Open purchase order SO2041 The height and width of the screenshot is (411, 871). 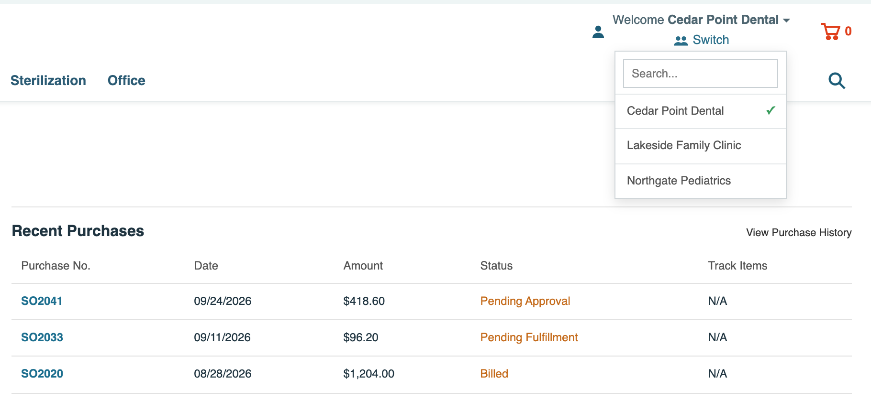coord(42,301)
